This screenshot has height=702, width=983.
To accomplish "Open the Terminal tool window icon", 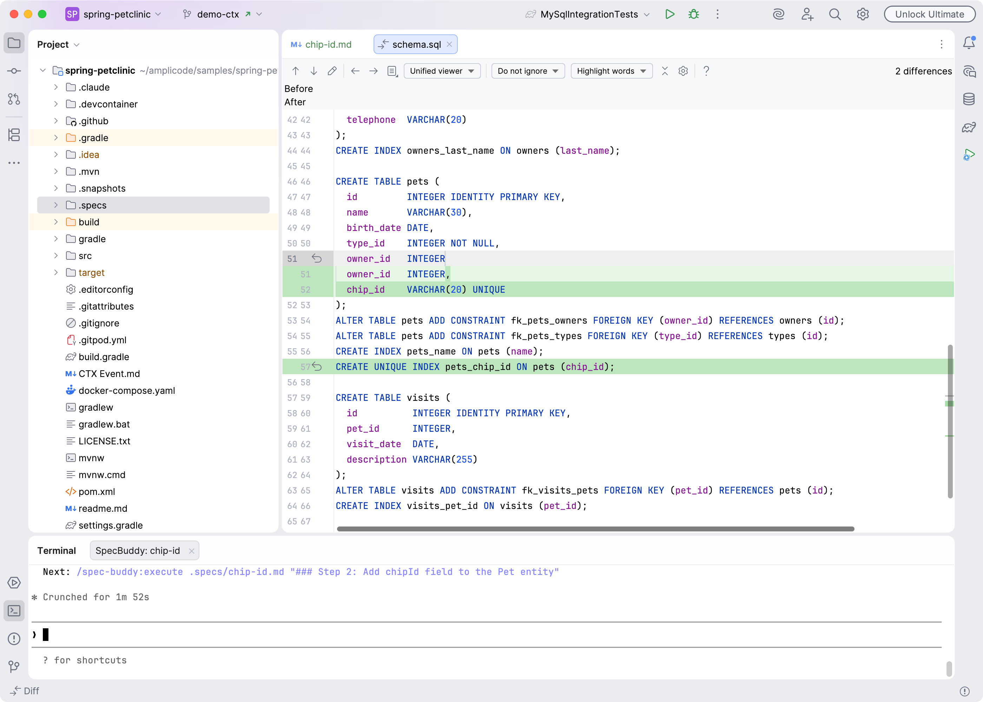I will pos(14,611).
